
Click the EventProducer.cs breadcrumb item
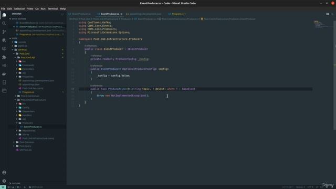tap(145, 19)
